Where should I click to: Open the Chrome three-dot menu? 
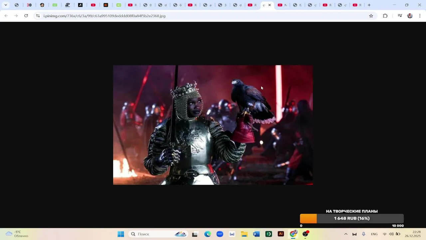pos(420,16)
